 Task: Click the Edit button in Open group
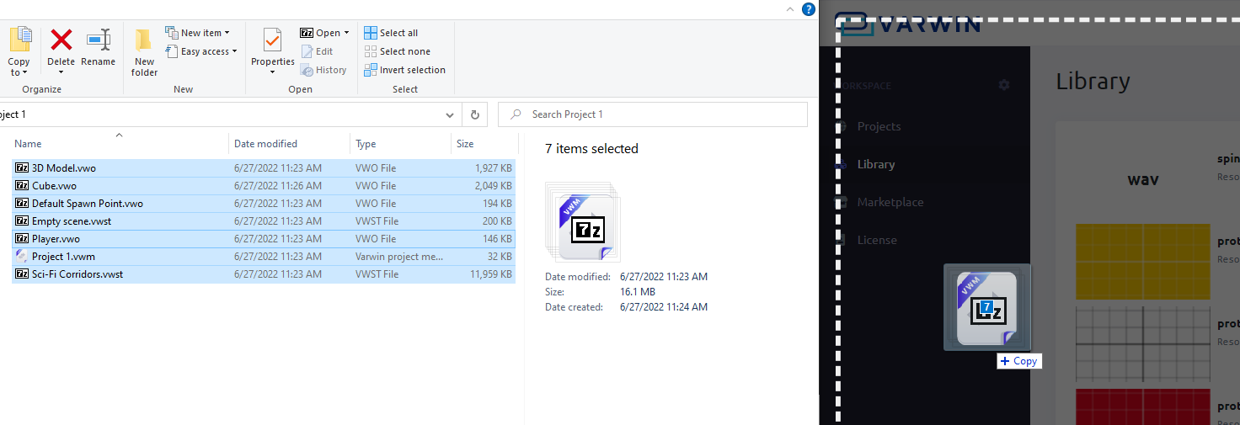pos(317,51)
